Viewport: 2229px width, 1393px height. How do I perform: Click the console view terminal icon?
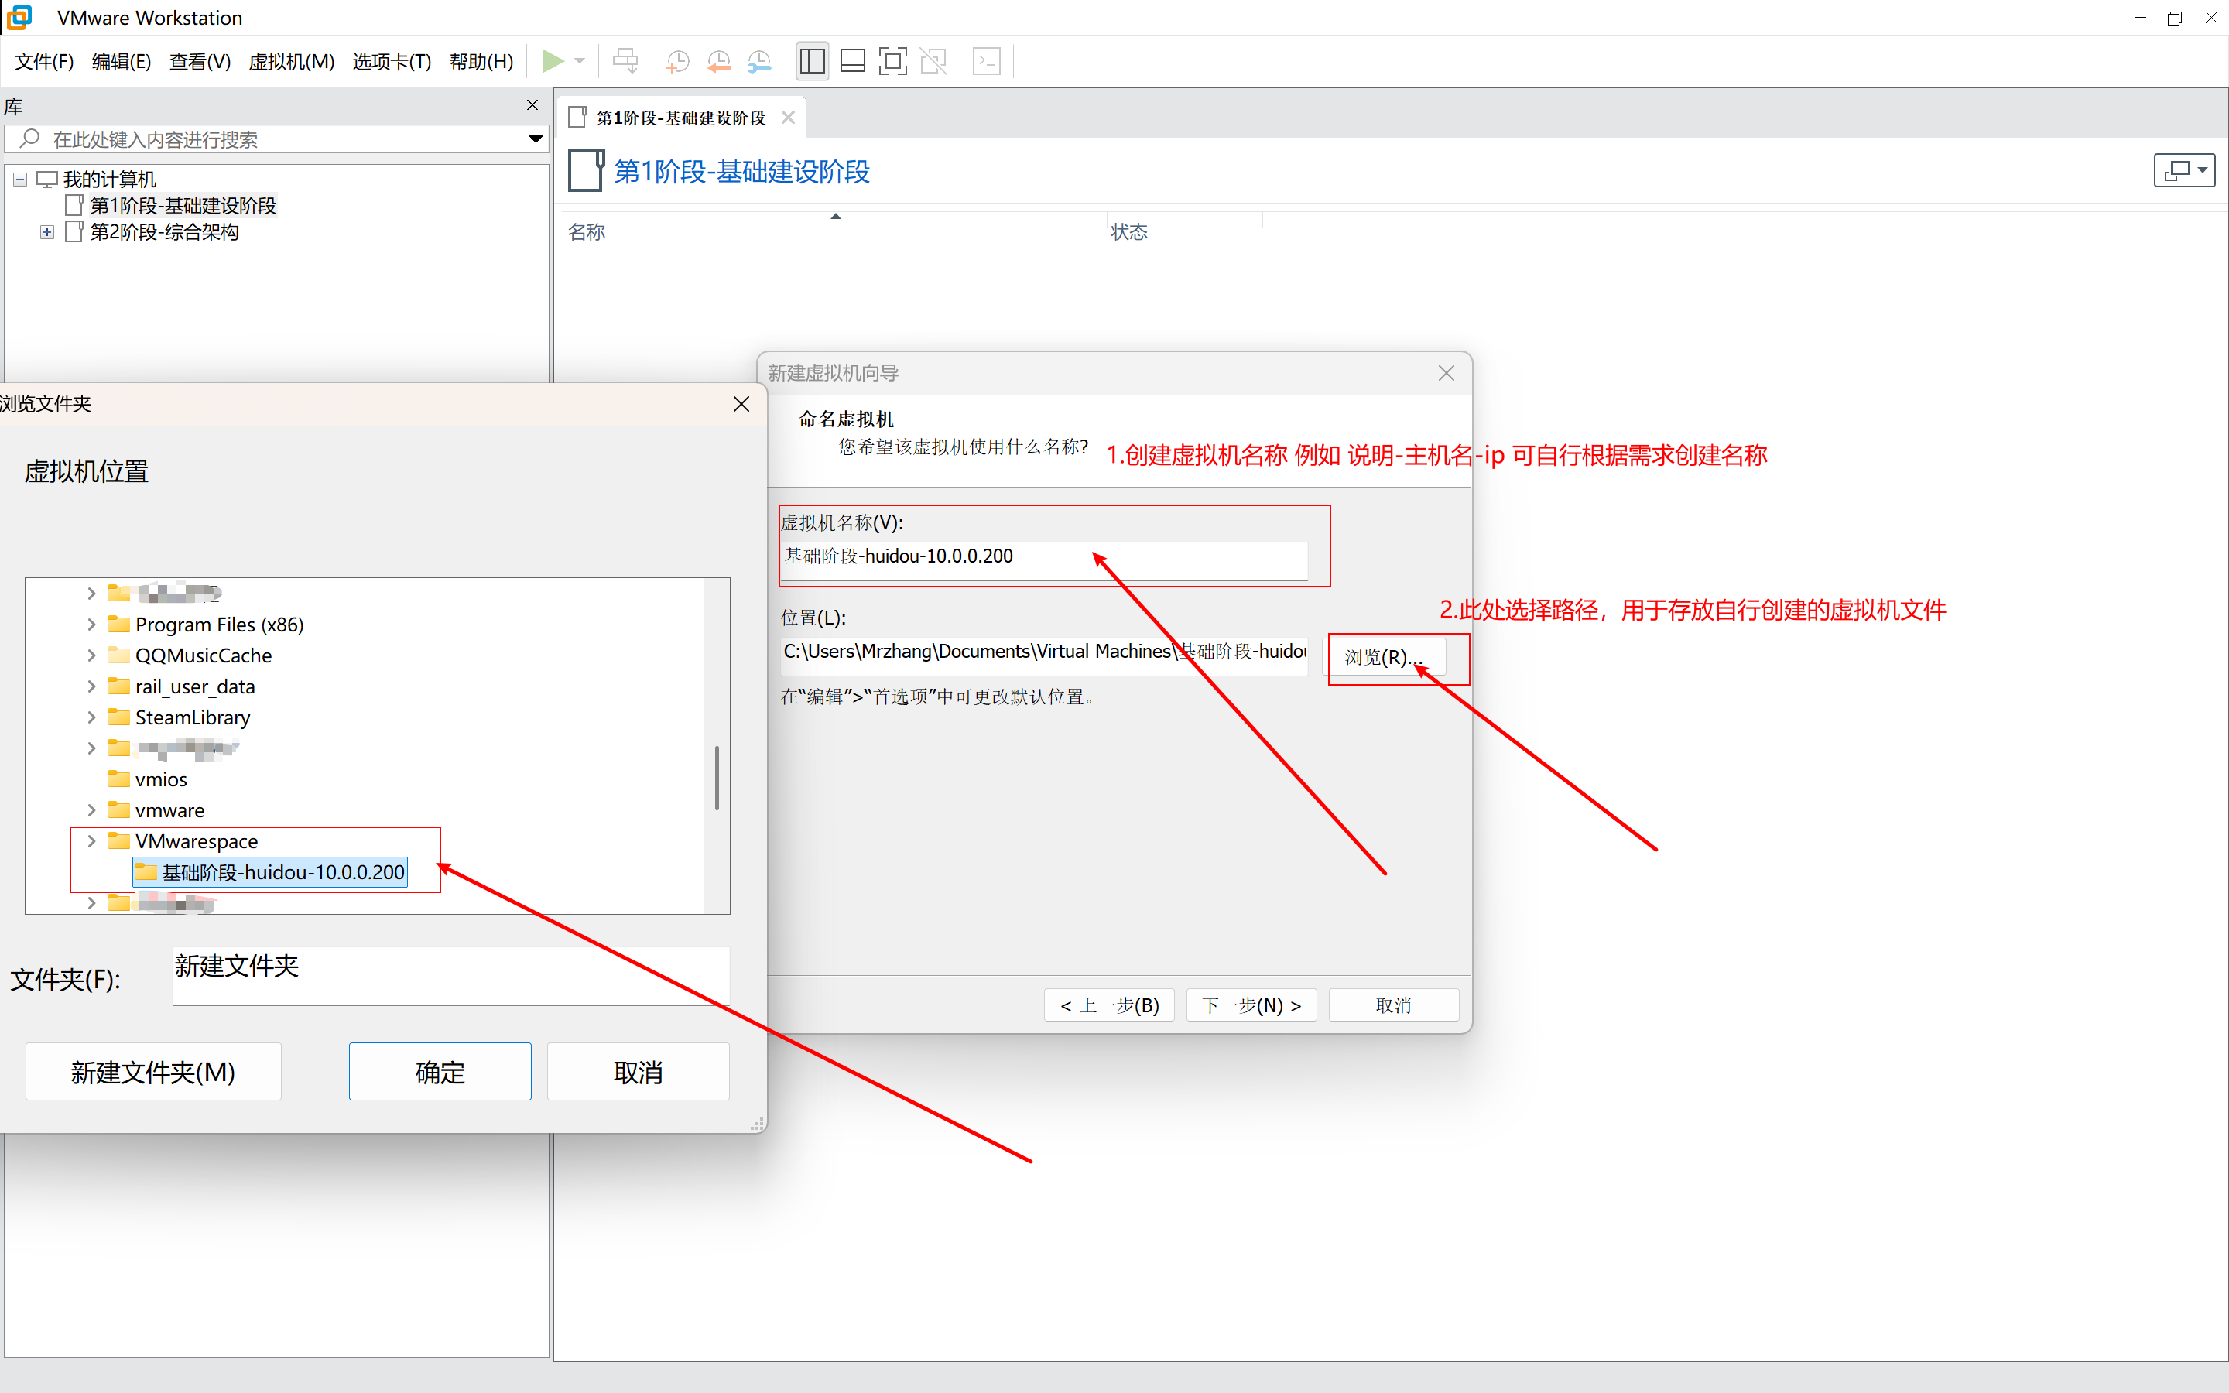click(987, 62)
